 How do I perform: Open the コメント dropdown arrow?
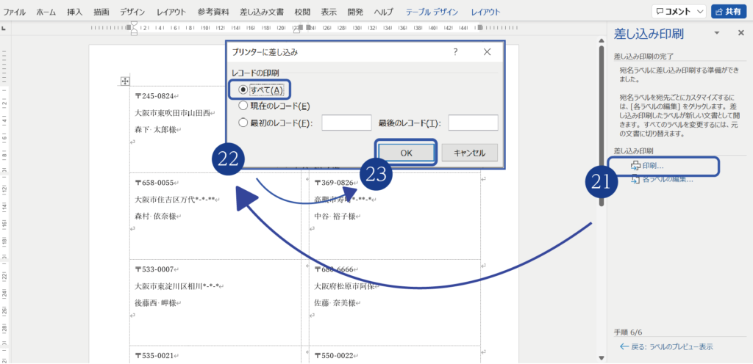tap(698, 12)
